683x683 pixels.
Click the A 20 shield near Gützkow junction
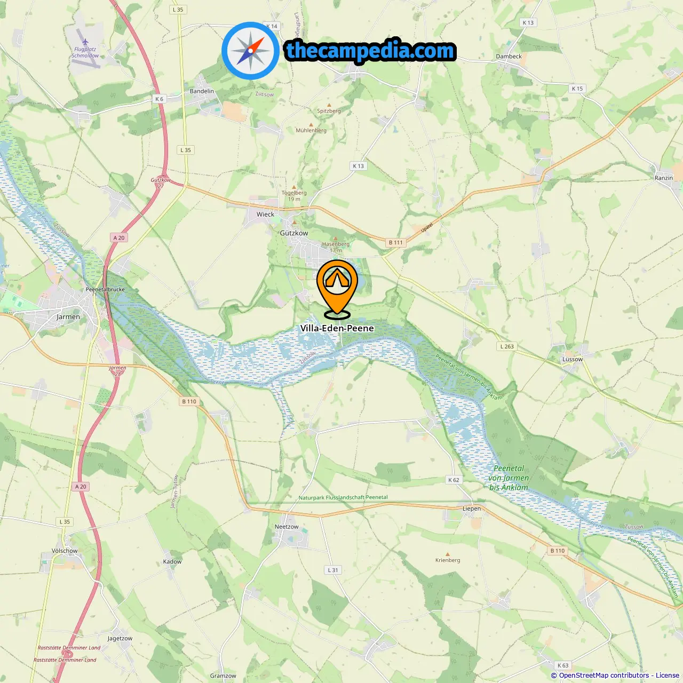coord(119,238)
